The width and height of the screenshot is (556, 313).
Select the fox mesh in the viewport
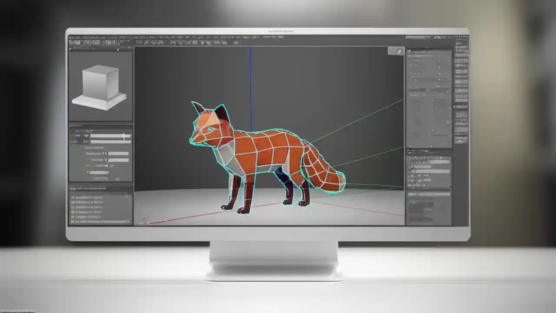click(x=261, y=152)
